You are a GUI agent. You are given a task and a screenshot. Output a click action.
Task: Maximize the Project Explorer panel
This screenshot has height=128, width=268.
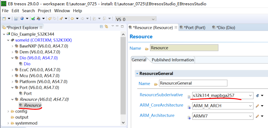point(122,26)
